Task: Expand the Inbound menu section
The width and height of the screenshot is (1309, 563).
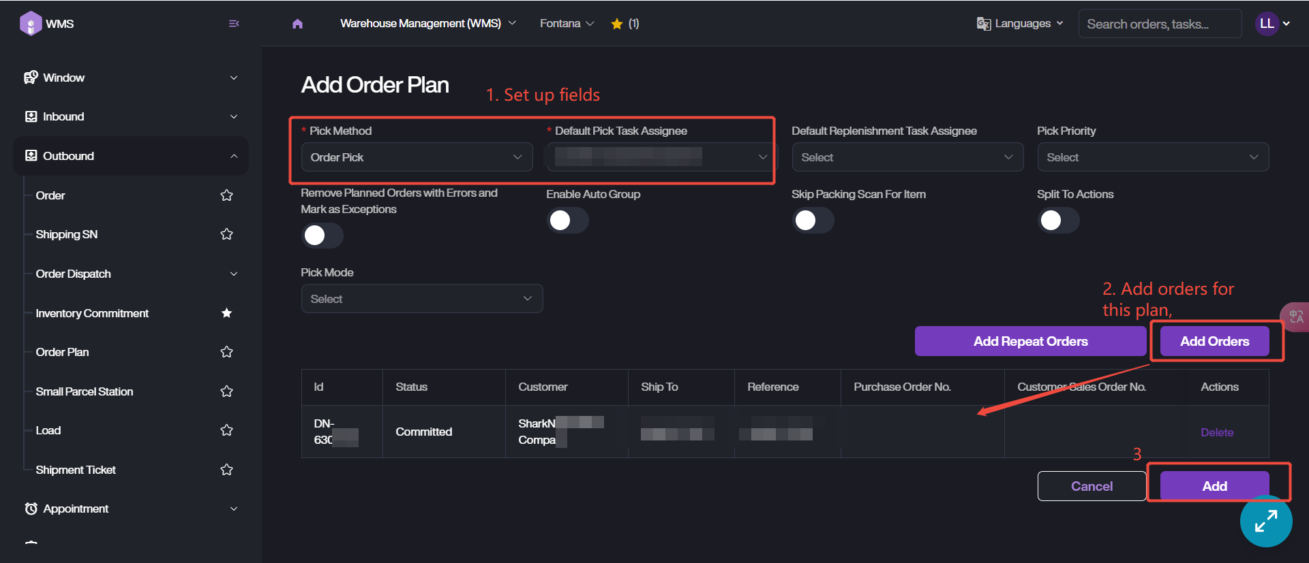Action: click(x=234, y=116)
